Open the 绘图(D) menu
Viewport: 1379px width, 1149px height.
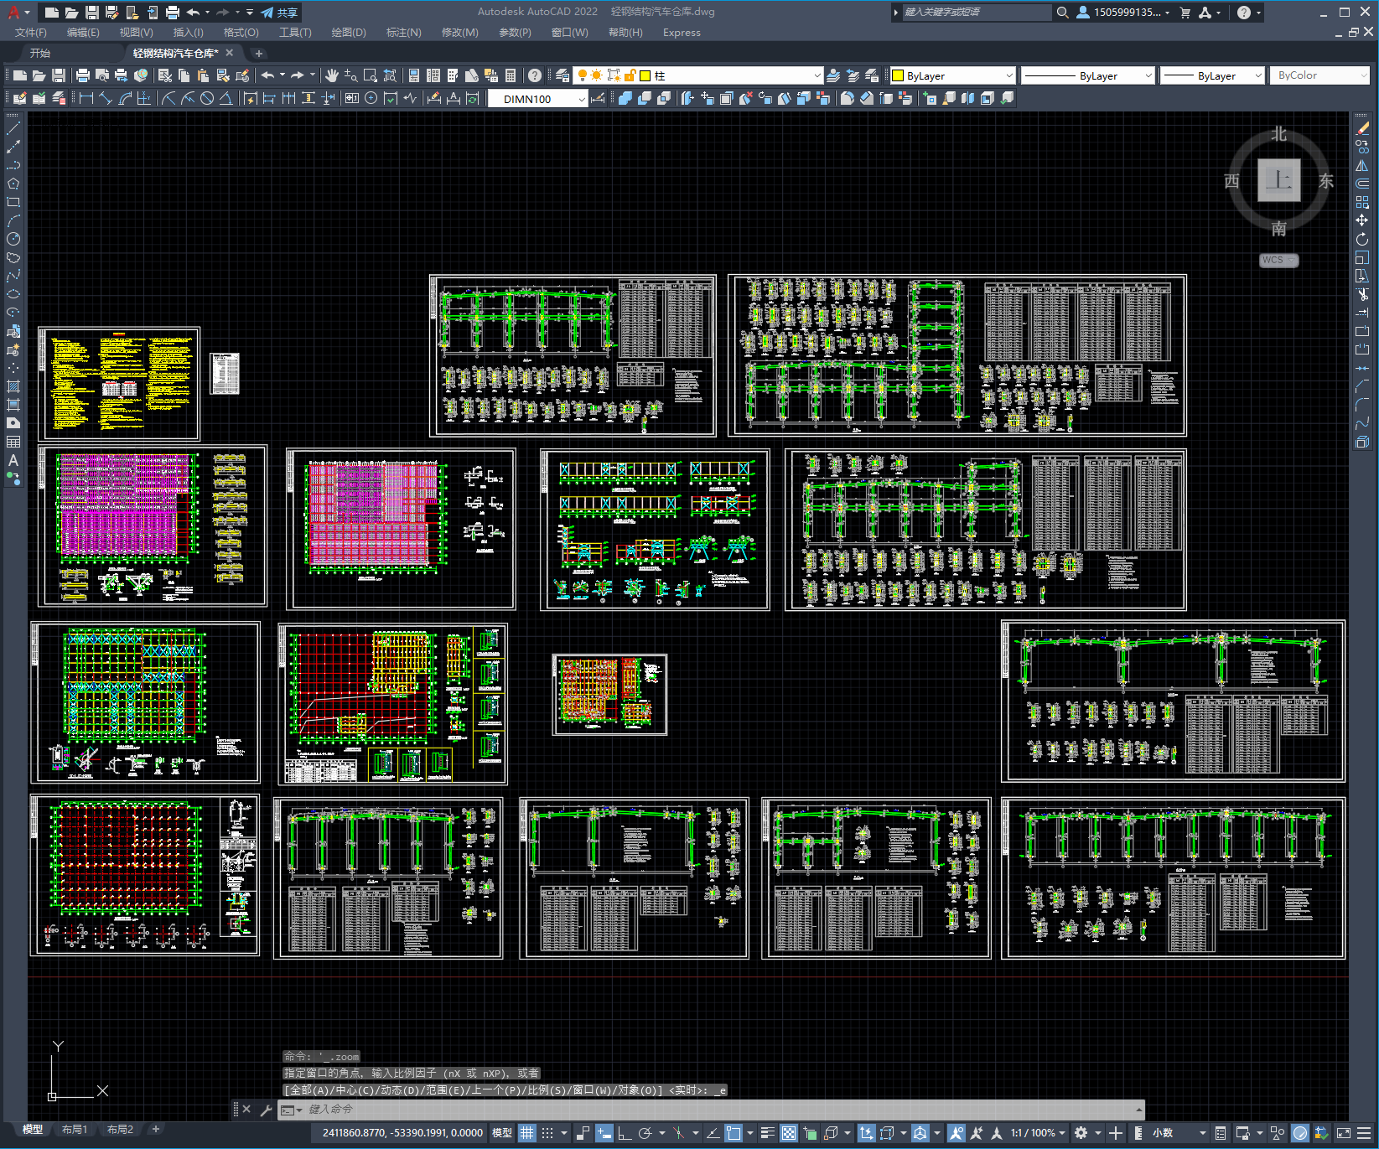tap(349, 33)
